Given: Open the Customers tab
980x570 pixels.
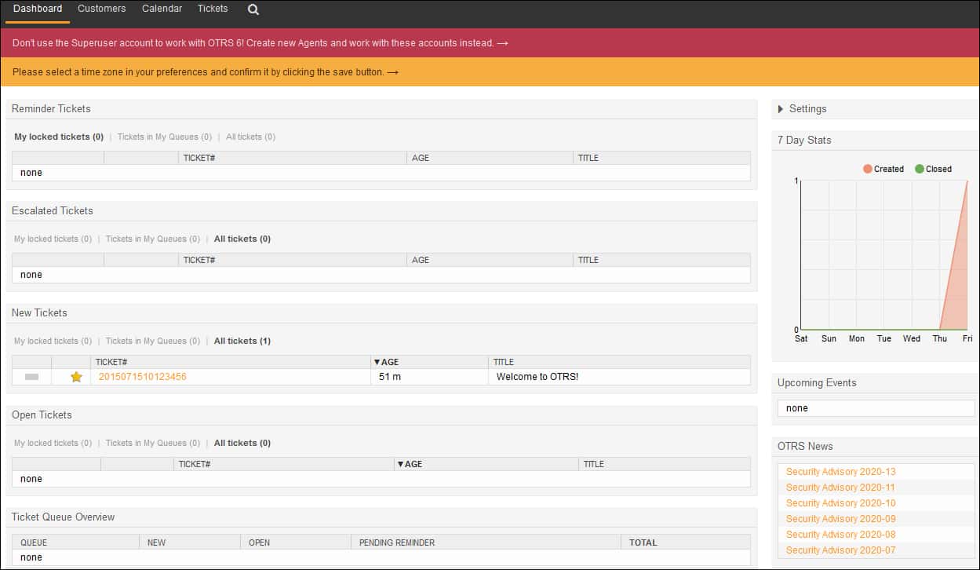Looking at the screenshot, I should click(x=101, y=9).
